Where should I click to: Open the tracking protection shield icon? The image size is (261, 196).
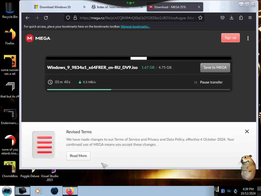68,18
